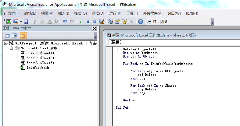Open the 工具(T) menu
The image size is (240, 126).
132,13
